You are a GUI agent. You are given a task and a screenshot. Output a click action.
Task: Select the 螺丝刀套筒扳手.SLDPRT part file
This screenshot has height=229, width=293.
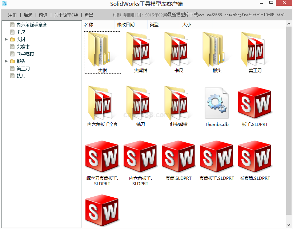click(x=102, y=157)
